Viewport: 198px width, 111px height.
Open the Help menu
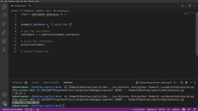pos(37,1)
